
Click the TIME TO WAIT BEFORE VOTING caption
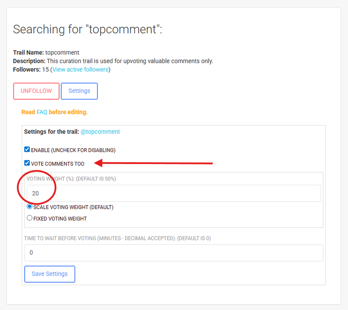117,238
